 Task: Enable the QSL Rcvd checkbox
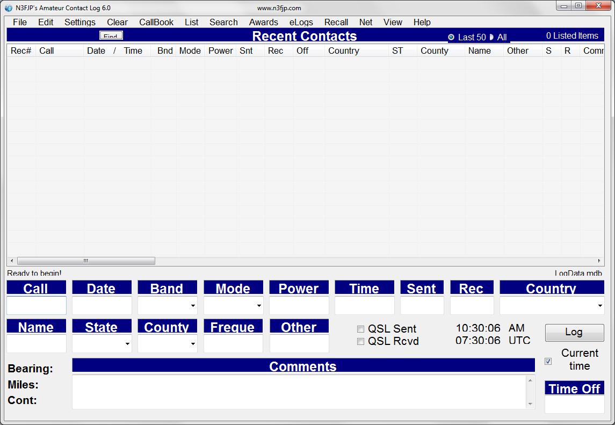click(360, 341)
